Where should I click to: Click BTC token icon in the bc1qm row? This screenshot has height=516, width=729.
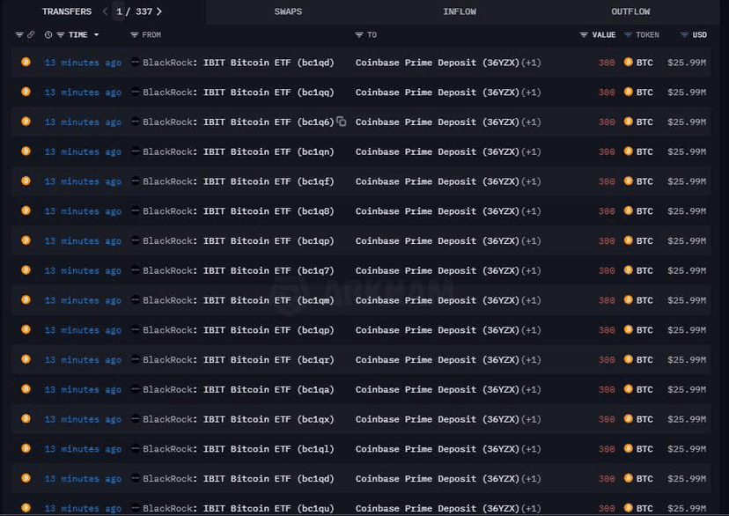(628, 300)
